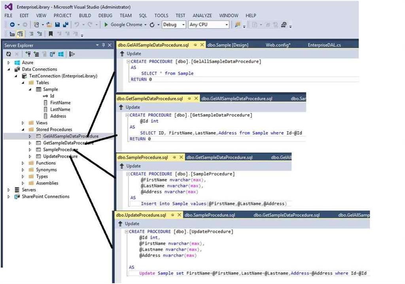
Task: Open the SQL menu
Action: [143, 15]
